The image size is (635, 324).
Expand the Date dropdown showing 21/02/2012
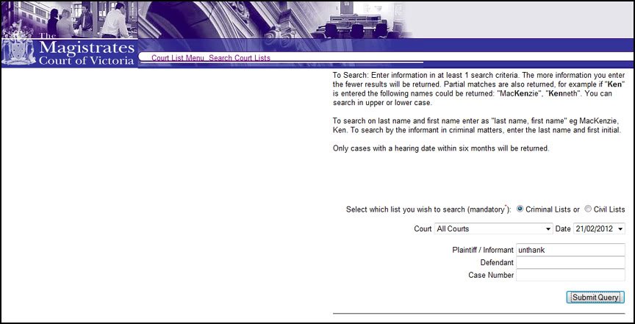pos(599,228)
